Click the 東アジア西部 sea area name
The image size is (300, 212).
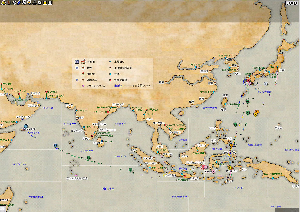click(210, 108)
